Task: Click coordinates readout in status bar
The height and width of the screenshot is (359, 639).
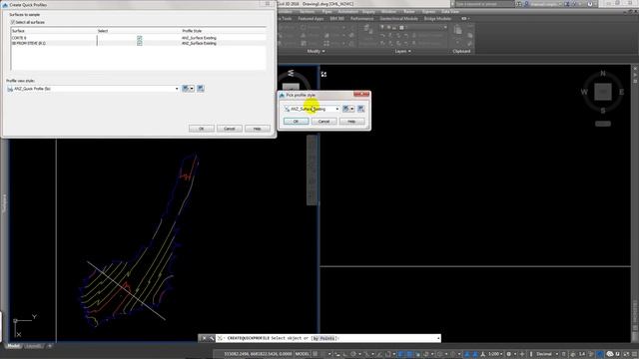Action: click(258, 354)
